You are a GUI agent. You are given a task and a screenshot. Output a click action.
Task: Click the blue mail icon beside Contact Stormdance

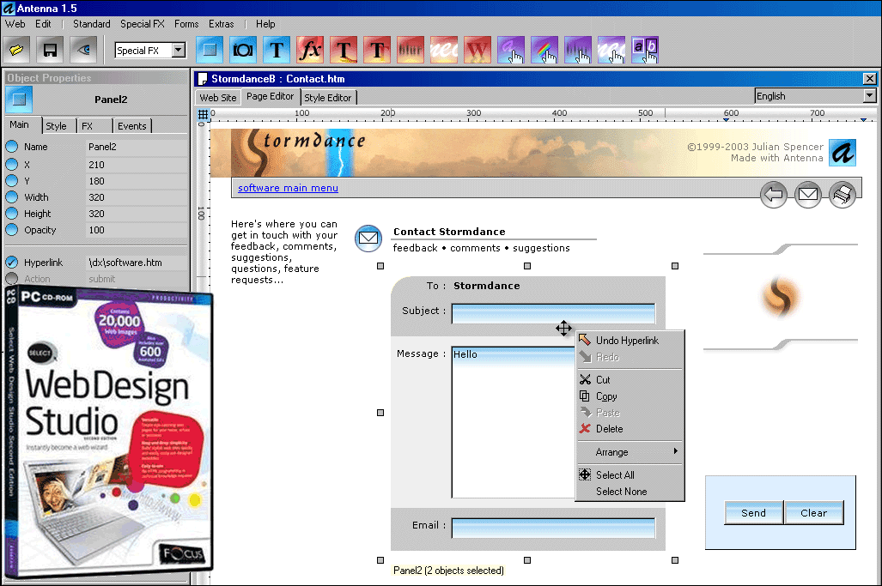coord(368,239)
